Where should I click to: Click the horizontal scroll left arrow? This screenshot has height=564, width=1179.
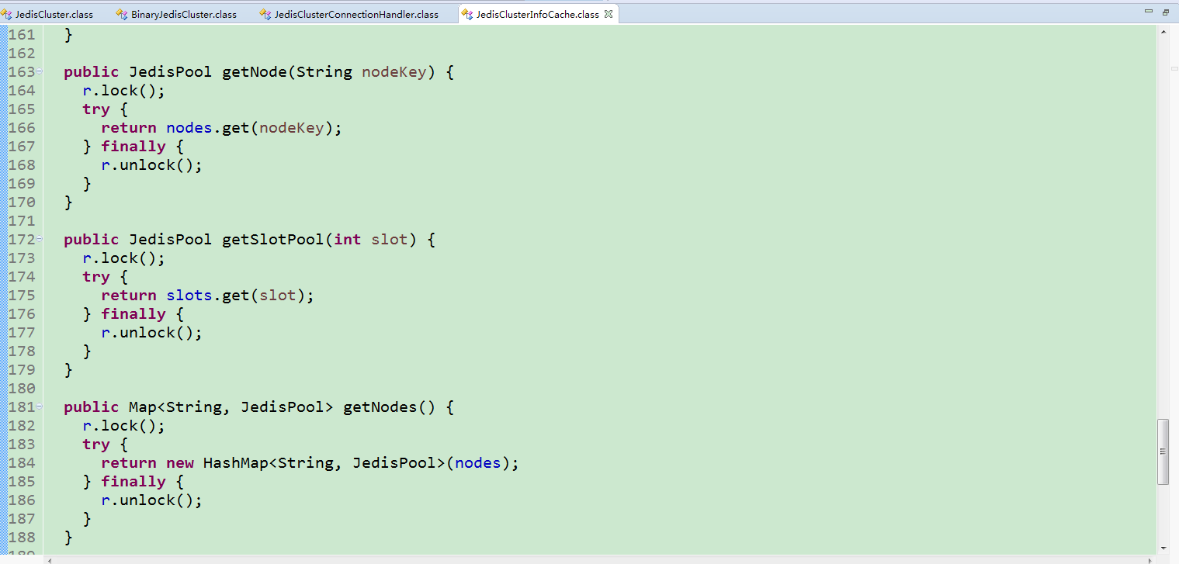click(x=50, y=559)
